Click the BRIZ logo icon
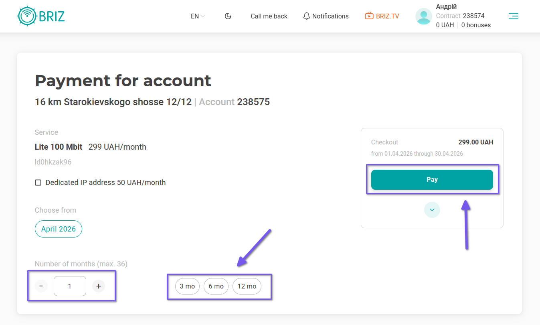 (27, 16)
